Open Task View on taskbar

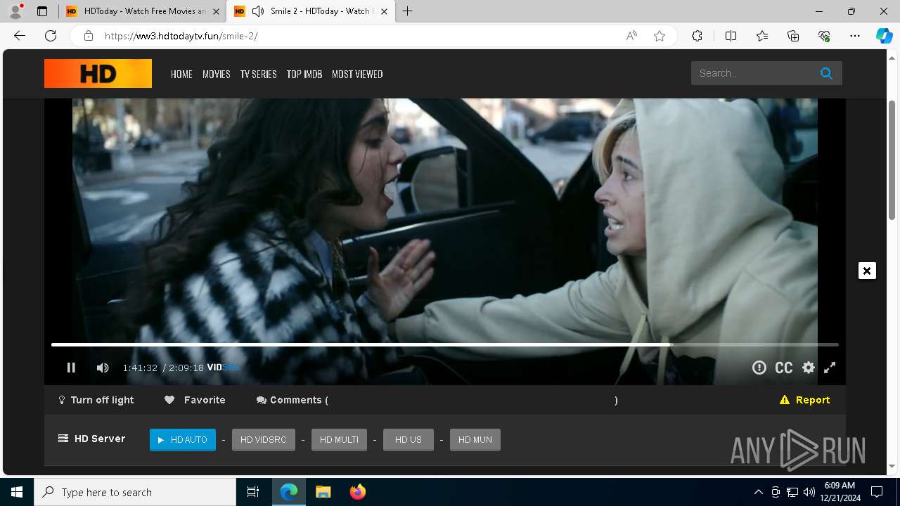253,492
